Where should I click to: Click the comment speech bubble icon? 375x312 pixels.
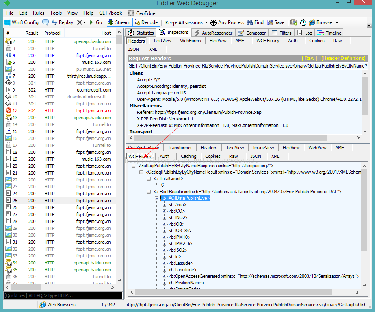(45, 22)
